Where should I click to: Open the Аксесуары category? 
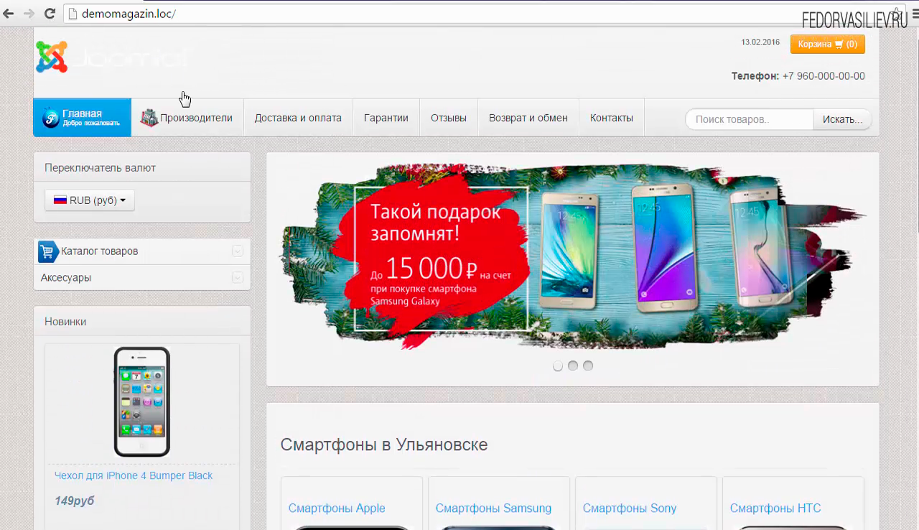tap(66, 278)
